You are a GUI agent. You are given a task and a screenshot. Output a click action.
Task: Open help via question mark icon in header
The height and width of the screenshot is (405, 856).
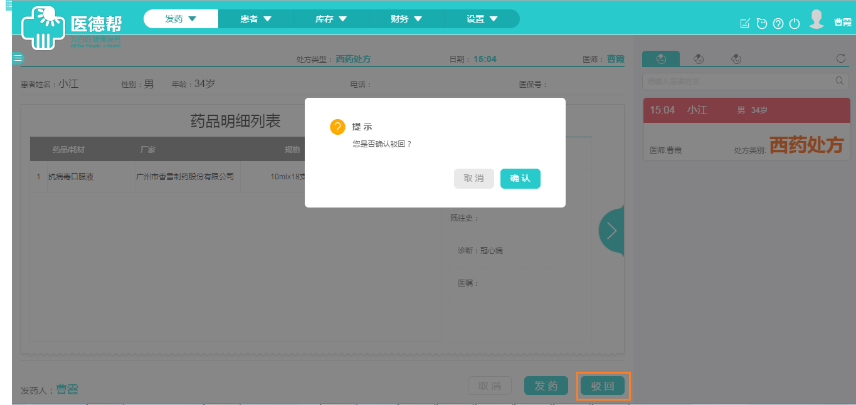pos(778,24)
